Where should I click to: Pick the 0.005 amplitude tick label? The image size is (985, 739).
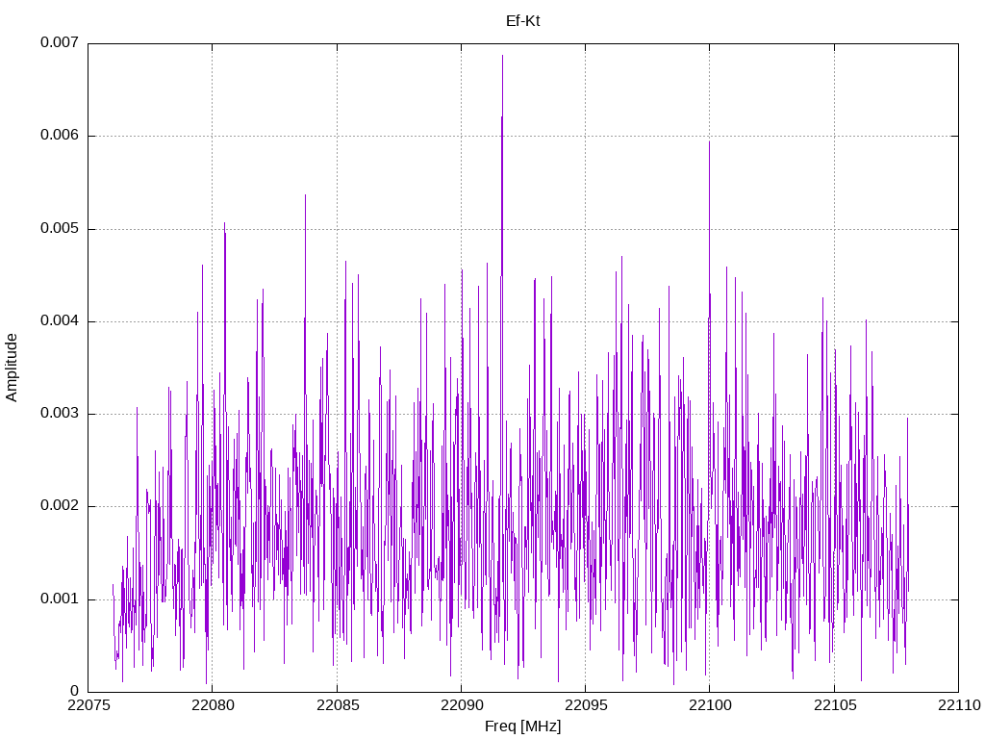click(x=59, y=229)
